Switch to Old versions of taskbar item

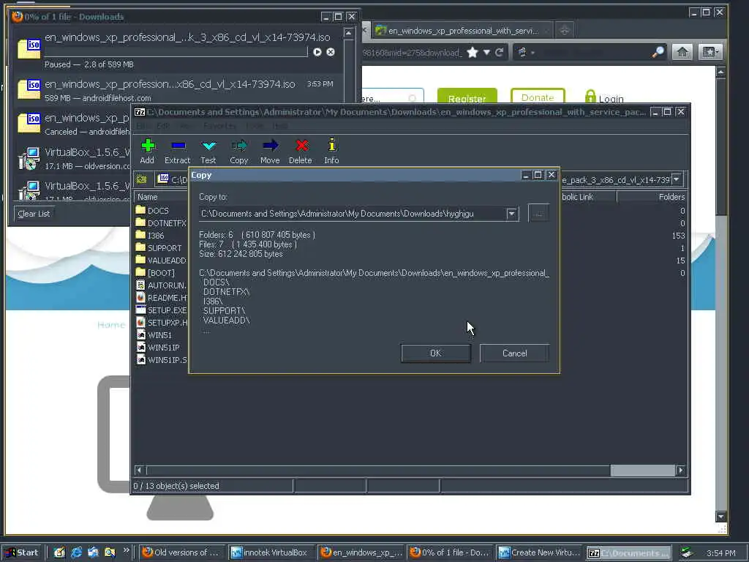point(181,552)
